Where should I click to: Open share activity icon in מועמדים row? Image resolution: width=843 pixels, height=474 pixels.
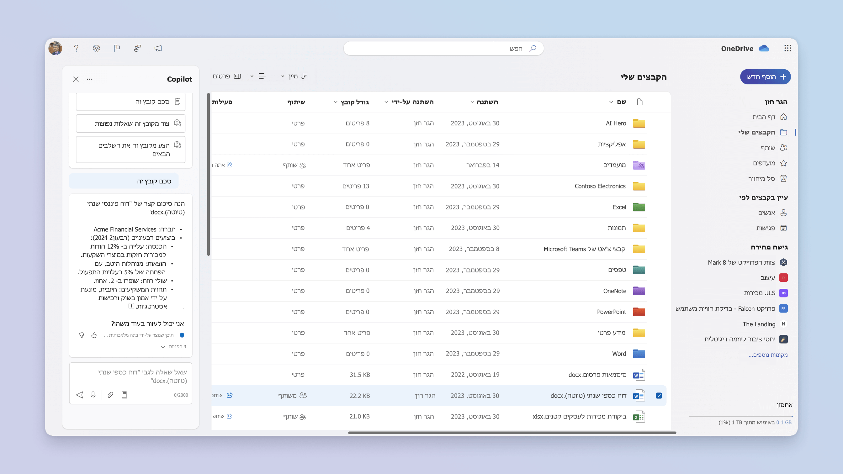pyautogui.click(x=229, y=165)
